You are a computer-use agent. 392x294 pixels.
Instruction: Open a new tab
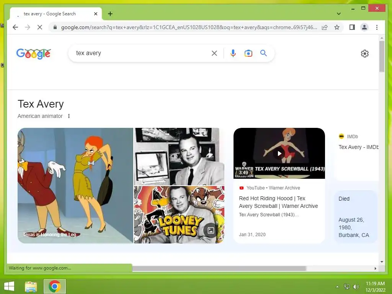[x=110, y=14]
